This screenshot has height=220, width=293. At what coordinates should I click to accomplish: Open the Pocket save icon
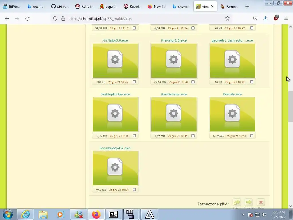pyautogui.click(x=255, y=18)
